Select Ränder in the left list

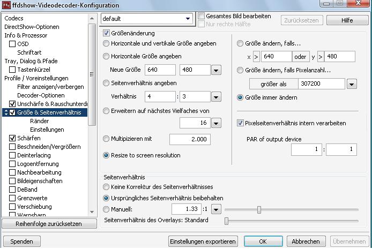tap(39, 121)
